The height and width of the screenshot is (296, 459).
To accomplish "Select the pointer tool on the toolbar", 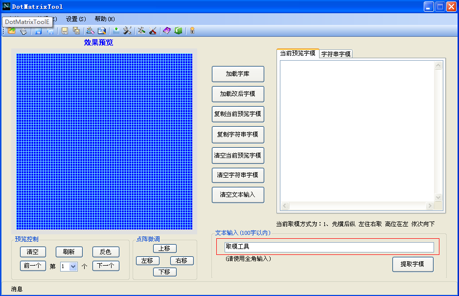I will click(23, 30).
